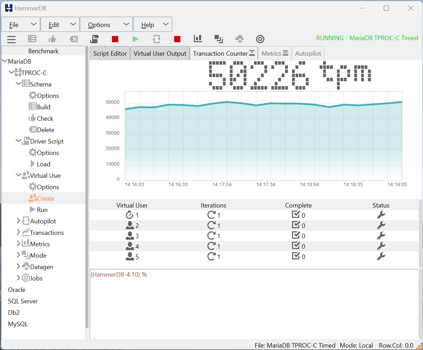Image resolution: width=423 pixels, height=350 pixels.
Task: Click the person icon of virtual user 3
Action: click(130, 236)
